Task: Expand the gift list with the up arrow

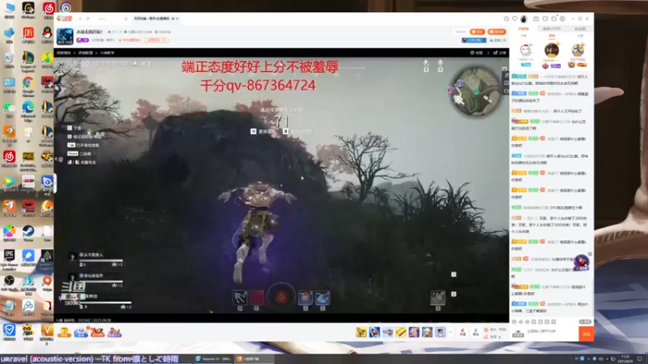Action: (450, 332)
